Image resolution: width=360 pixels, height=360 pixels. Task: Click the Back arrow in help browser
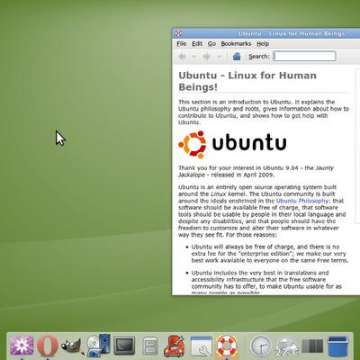(x=182, y=56)
